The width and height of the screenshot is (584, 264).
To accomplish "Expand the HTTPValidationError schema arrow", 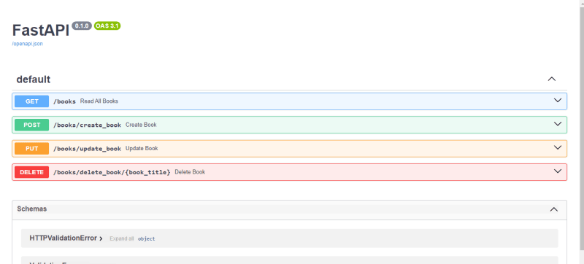I will pyautogui.click(x=101, y=238).
